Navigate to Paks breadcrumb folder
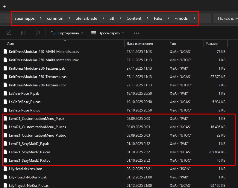238x188 pixels. [x=158, y=18]
